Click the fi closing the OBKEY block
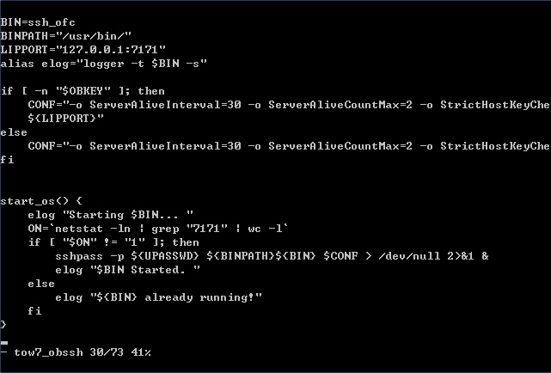The image size is (551, 373). 7,160
